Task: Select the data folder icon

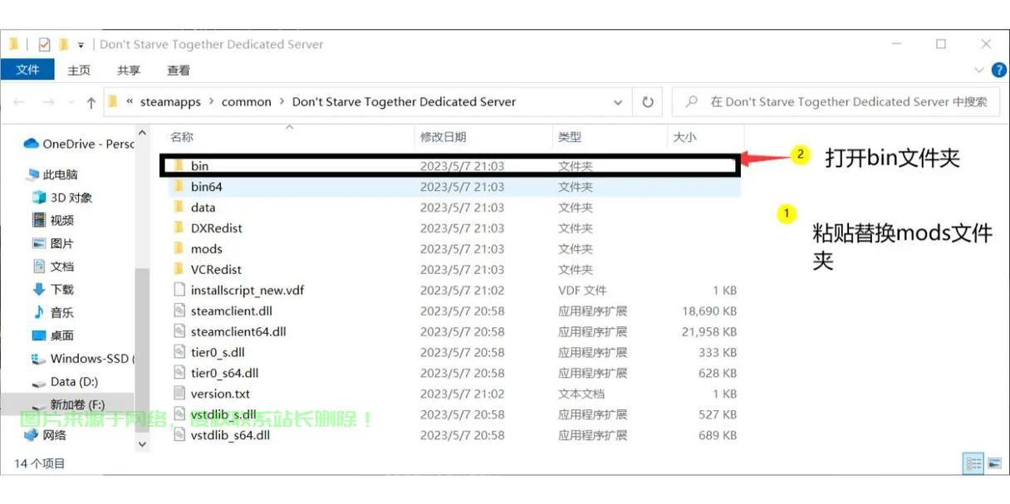Action: 179,208
